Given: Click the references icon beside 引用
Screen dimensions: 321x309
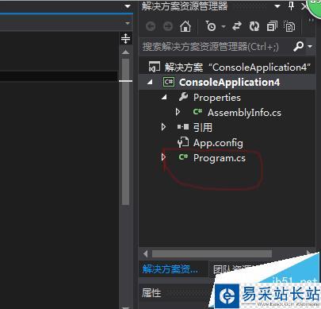Looking at the screenshot, I should point(183,127).
